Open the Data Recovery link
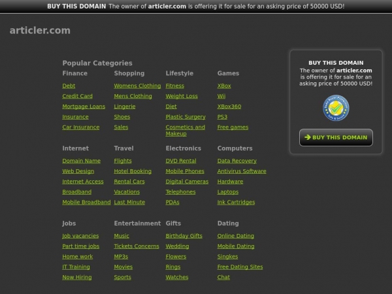 237,161
